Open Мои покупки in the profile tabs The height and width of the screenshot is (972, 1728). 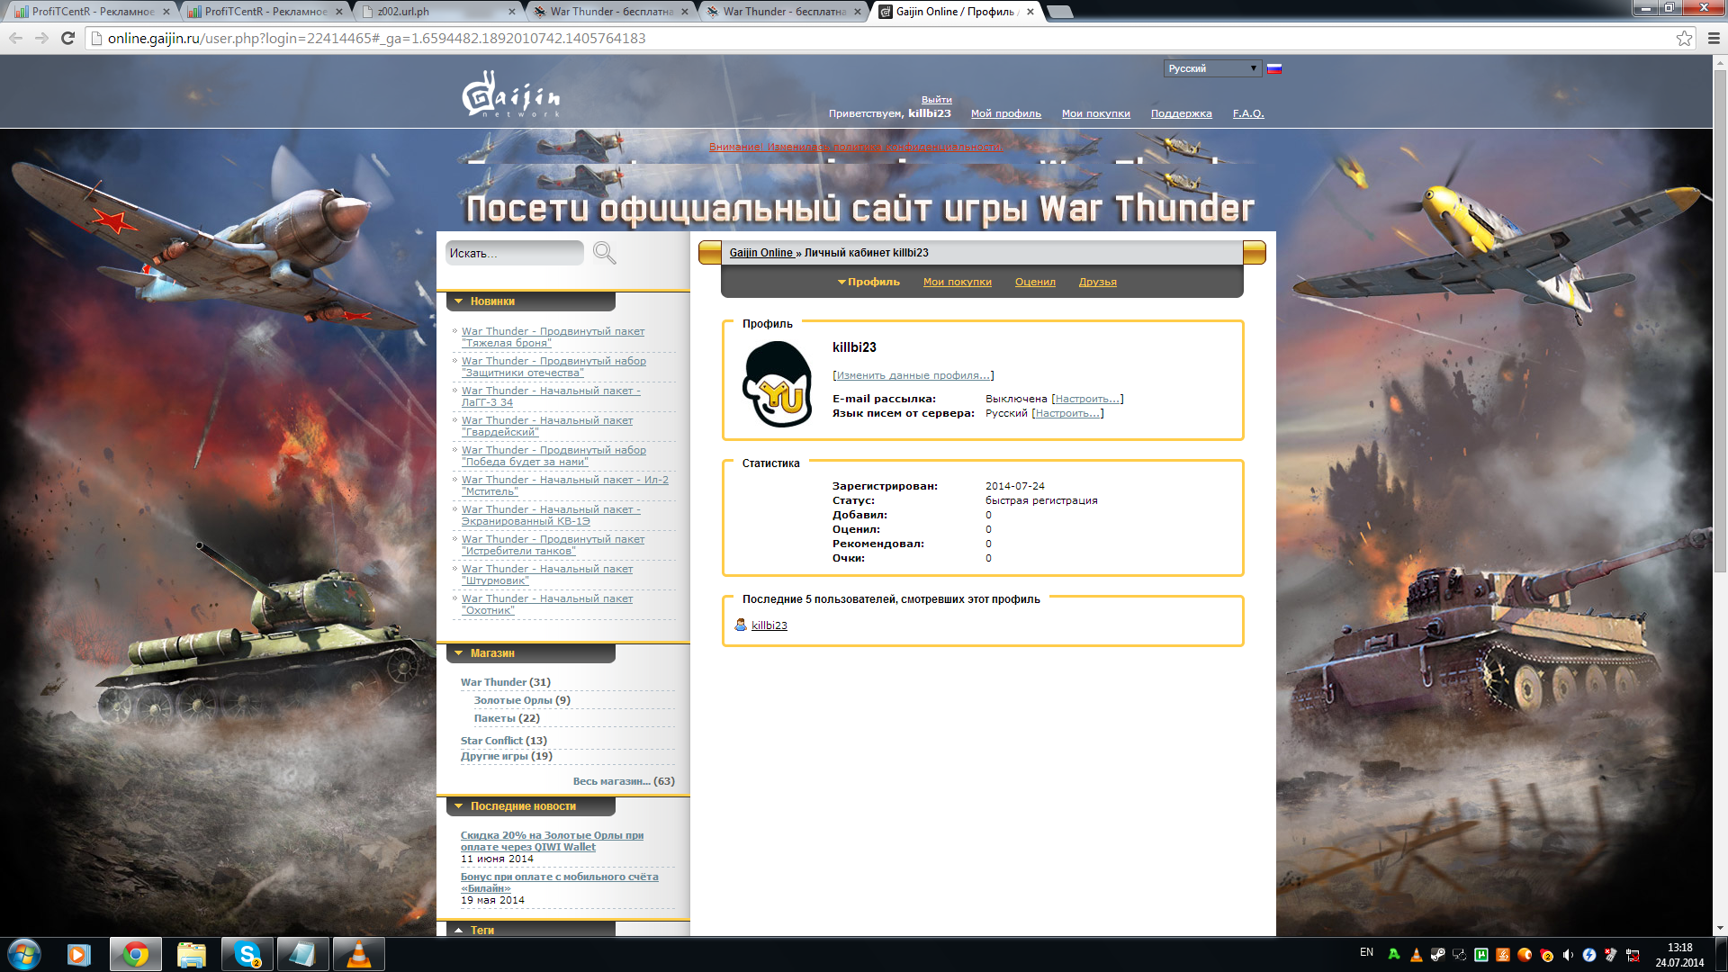(x=957, y=282)
